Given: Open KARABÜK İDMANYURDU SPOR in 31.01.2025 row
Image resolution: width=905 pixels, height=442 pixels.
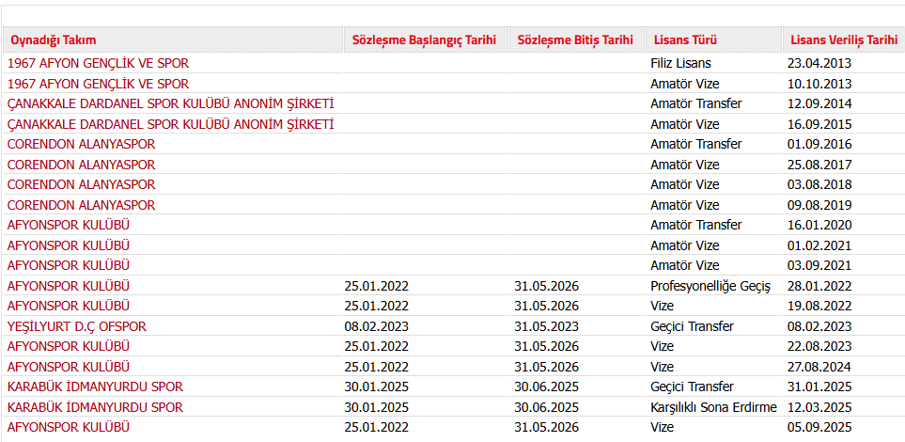Looking at the screenshot, I should pos(95,387).
